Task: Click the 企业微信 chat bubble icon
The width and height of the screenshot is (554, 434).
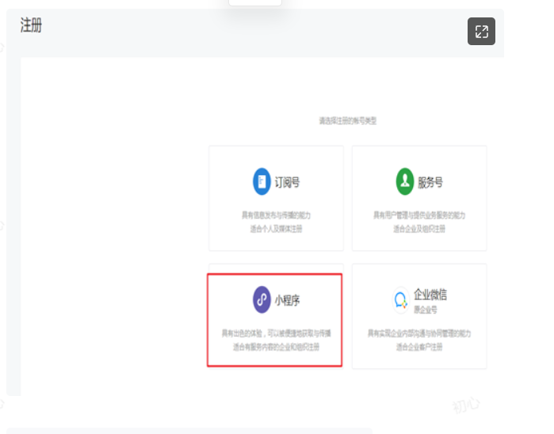Action: pos(401,300)
